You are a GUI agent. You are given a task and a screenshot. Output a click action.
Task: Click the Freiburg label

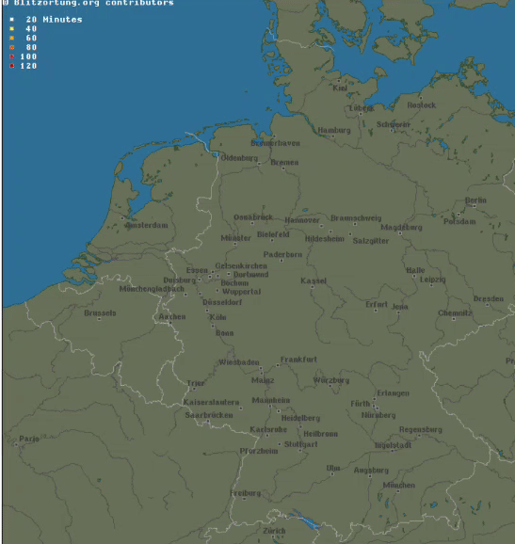coord(246,493)
